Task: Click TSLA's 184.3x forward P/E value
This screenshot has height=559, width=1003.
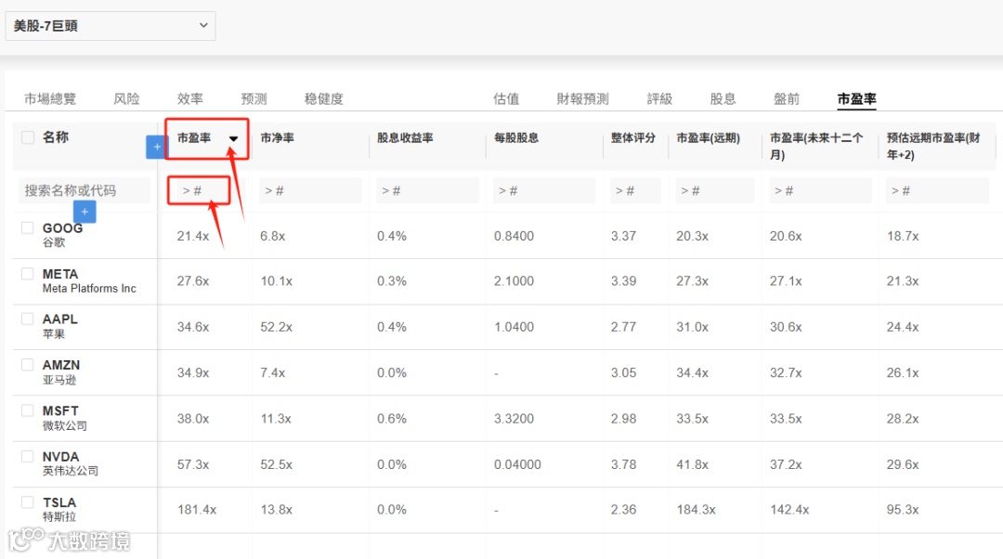Action: pos(696,510)
